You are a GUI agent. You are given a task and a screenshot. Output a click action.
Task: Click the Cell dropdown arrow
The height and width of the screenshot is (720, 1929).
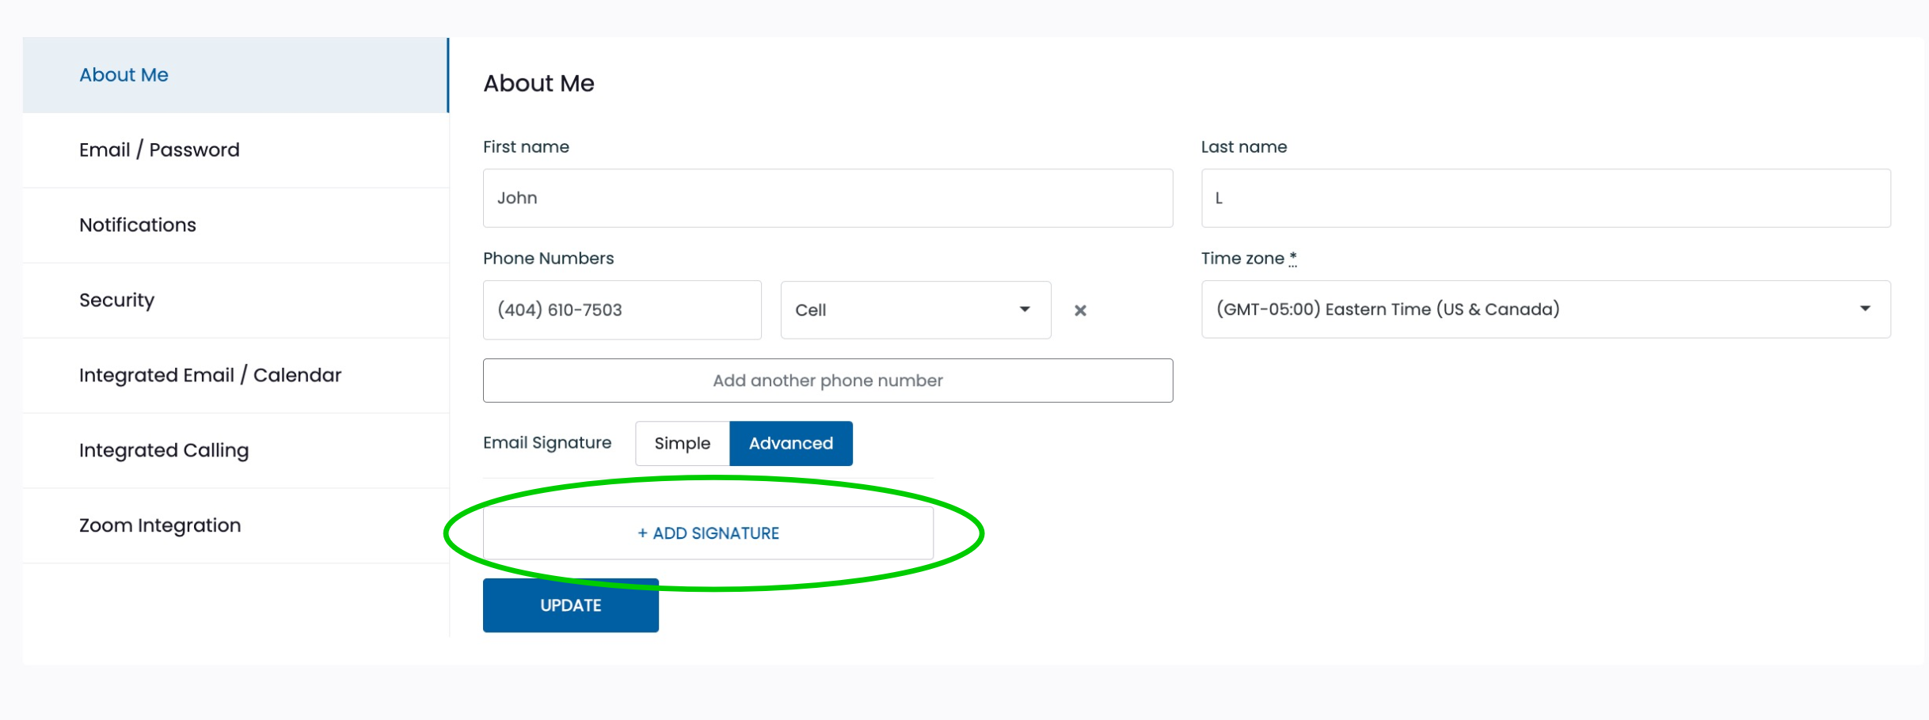click(x=1025, y=309)
